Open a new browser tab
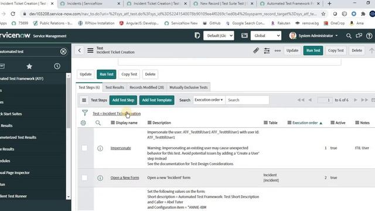 point(329,4)
